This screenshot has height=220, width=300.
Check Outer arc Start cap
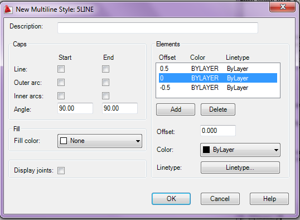pos(61,83)
